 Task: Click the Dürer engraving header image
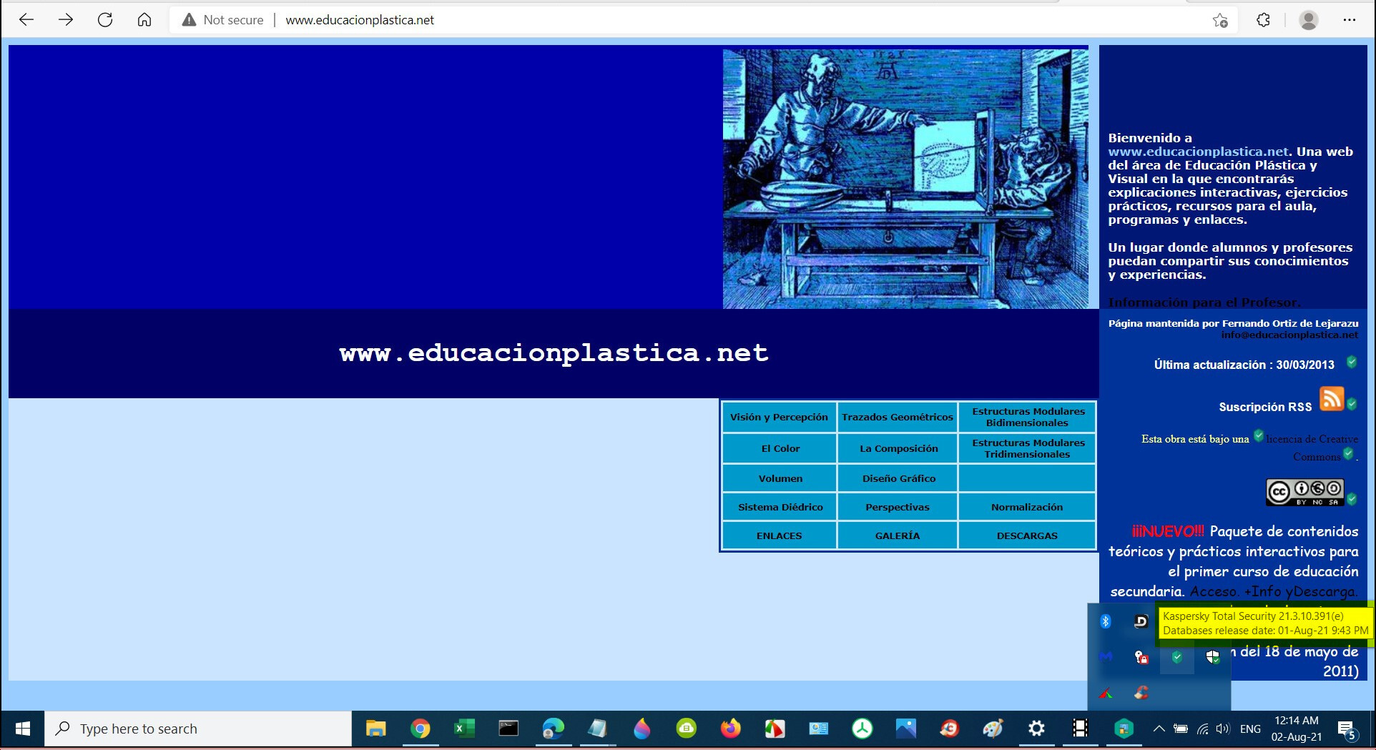(905, 179)
